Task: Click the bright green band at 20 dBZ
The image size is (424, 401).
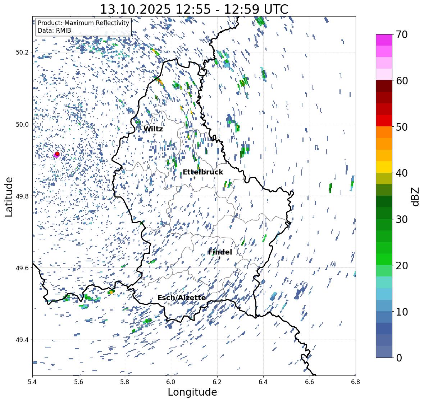Action: coord(384,259)
